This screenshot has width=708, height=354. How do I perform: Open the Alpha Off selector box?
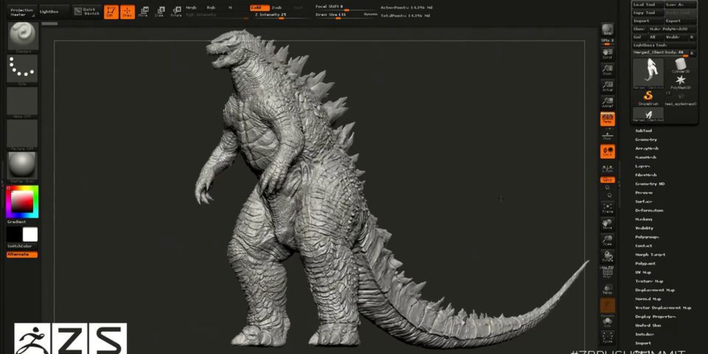[22, 101]
